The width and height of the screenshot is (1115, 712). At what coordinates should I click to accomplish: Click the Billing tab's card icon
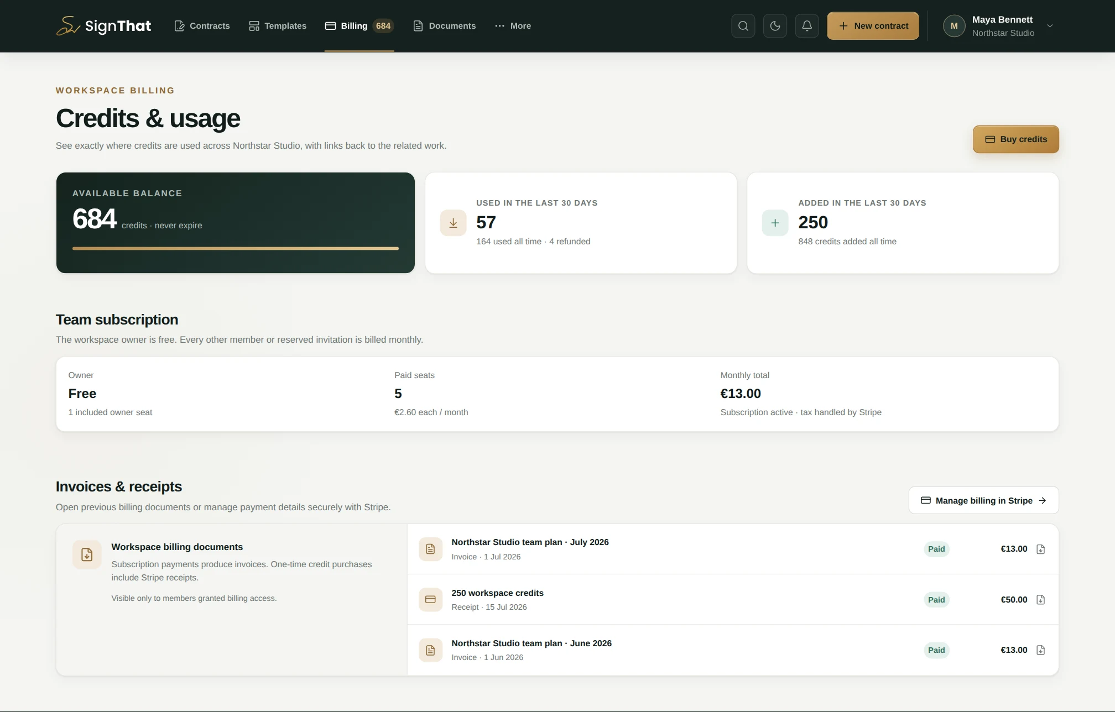[x=330, y=26]
